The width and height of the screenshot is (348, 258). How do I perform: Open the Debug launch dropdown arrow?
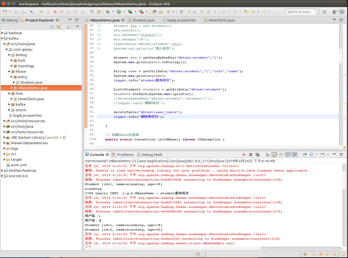113,12
